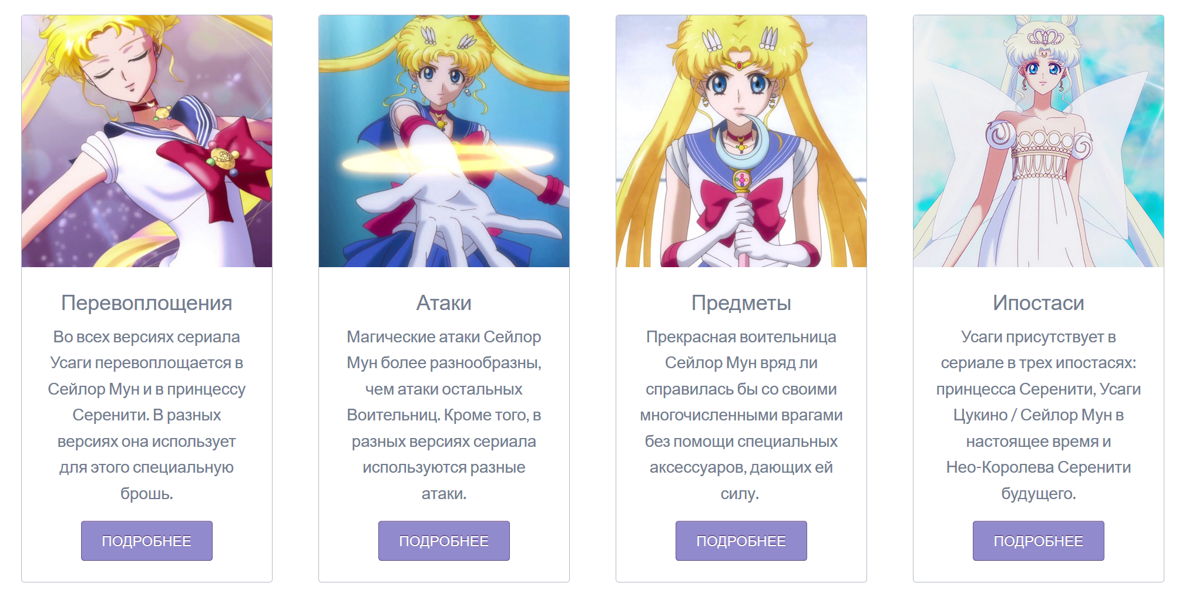
Task: Click the Ипостаси card title
Action: (1039, 303)
